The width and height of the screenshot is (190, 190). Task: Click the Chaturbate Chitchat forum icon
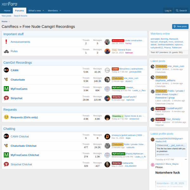click(6, 146)
